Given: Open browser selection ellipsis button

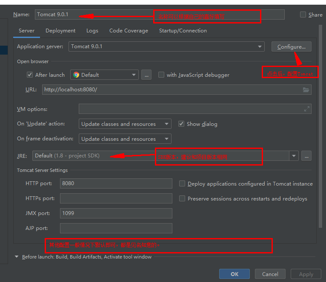Looking at the screenshot, I should (x=146, y=75).
